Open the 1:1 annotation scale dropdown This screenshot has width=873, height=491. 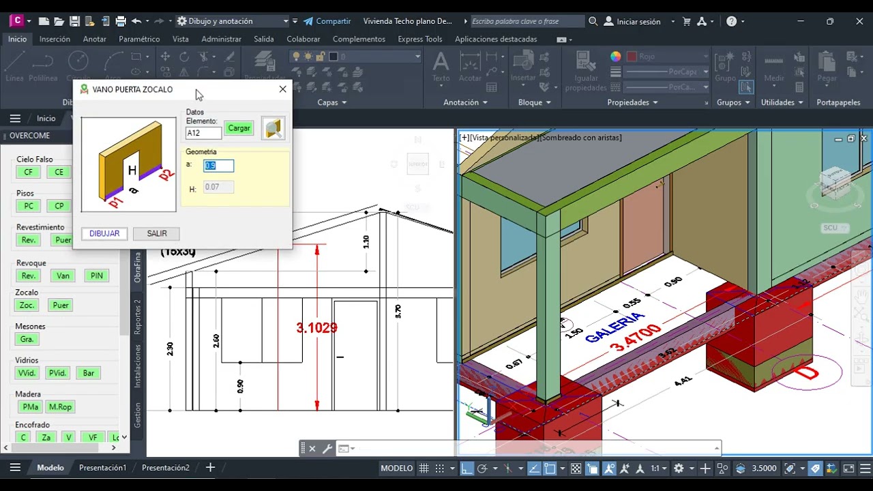pyautogui.click(x=658, y=468)
